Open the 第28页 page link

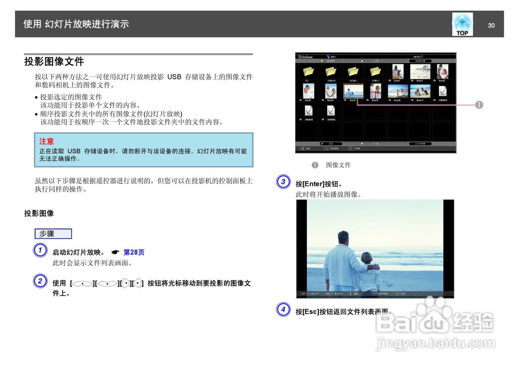[x=134, y=252]
